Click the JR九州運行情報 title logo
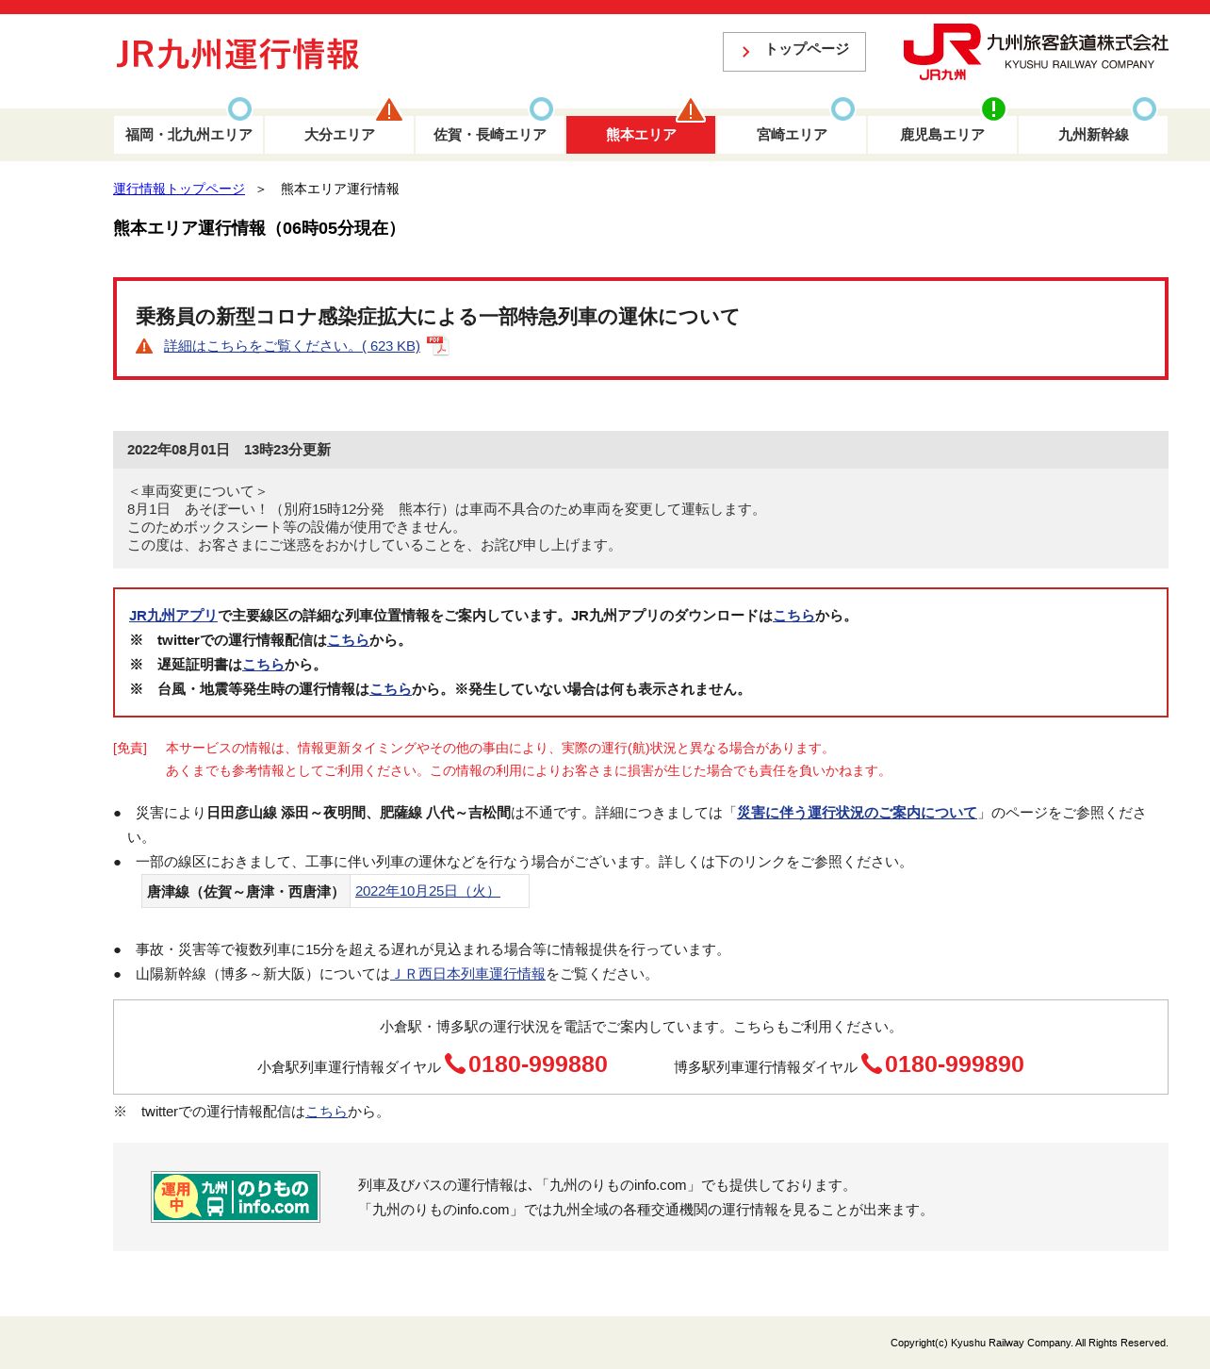Screen dimensions: 1210x1369 237,55
